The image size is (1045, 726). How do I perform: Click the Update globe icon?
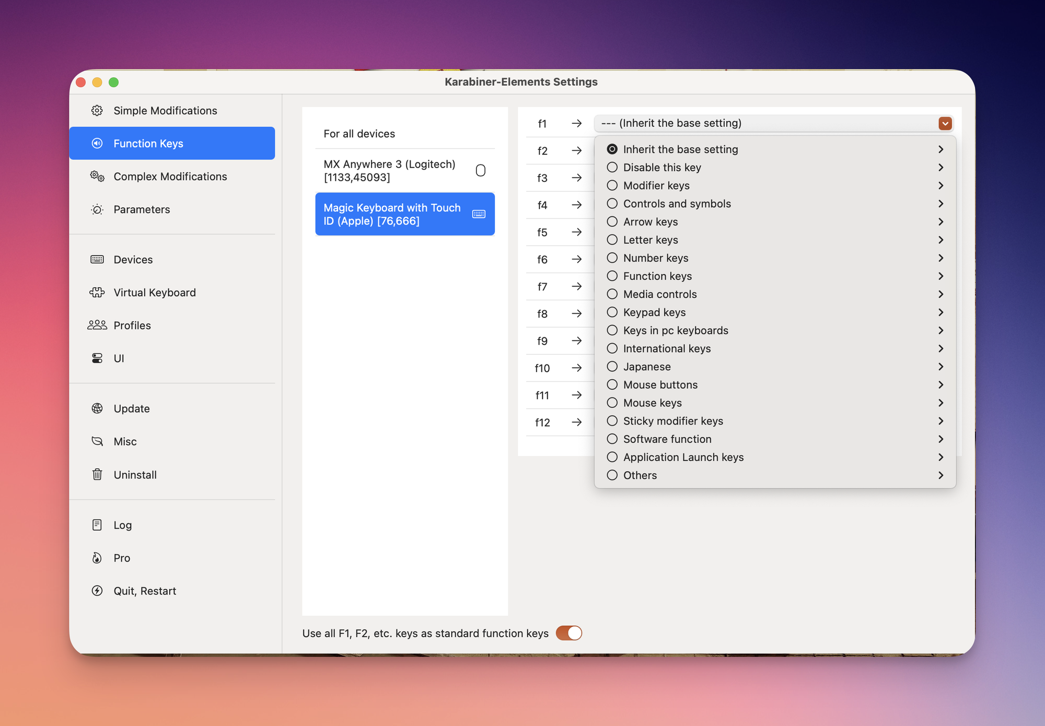tap(97, 408)
